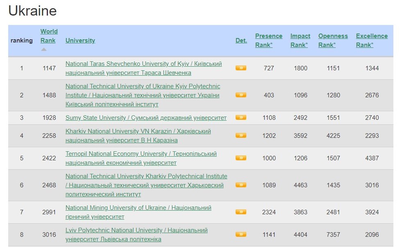
Task: Select presence rank value 1141
Action: (x=269, y=234)
